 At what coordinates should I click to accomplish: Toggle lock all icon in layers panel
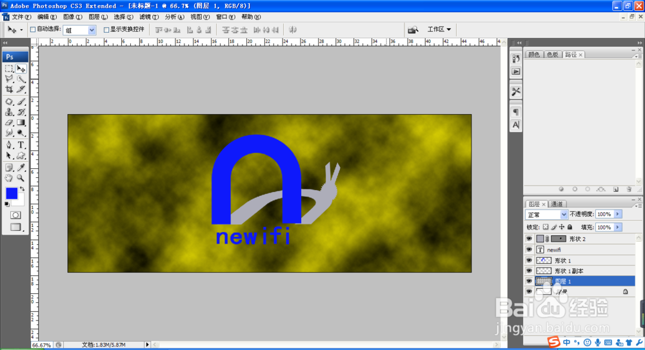click(x=570, y=227)
